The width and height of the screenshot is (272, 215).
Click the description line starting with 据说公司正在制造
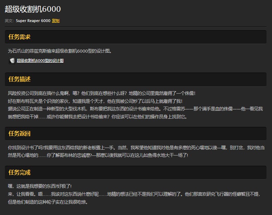(x=135, y=109)
